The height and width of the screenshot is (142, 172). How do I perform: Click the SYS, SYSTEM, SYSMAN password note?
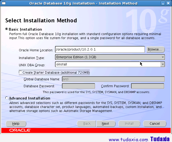pos(97,92)
